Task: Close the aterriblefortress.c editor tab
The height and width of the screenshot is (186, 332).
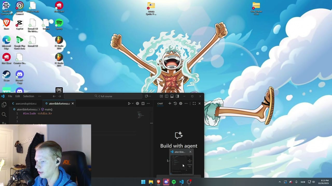Action: coord(73,104)
